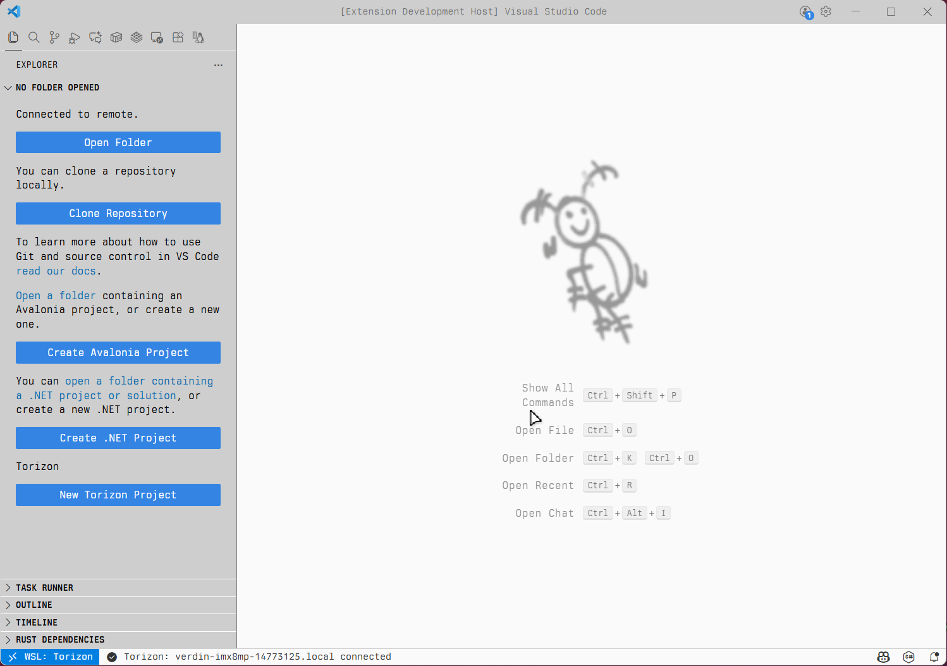Collapse the No Folder Opened section
The height and width of the screenshot is (666, 947).
[57, 88]
